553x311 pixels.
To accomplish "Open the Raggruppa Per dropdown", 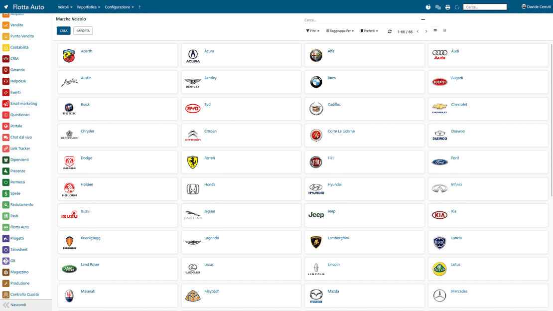I will point(340,31).
